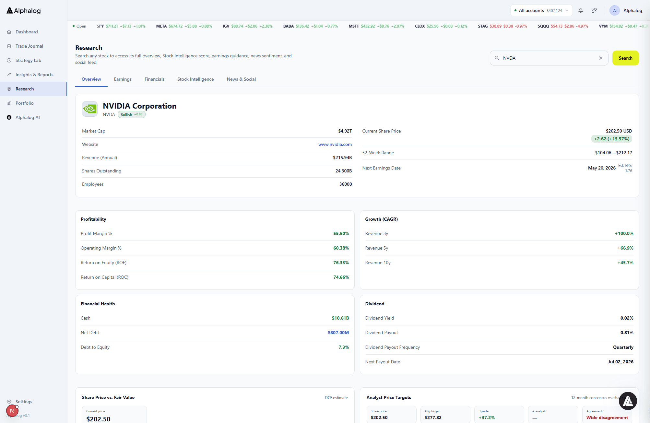Open the Financials tab

tap(155, 79)
